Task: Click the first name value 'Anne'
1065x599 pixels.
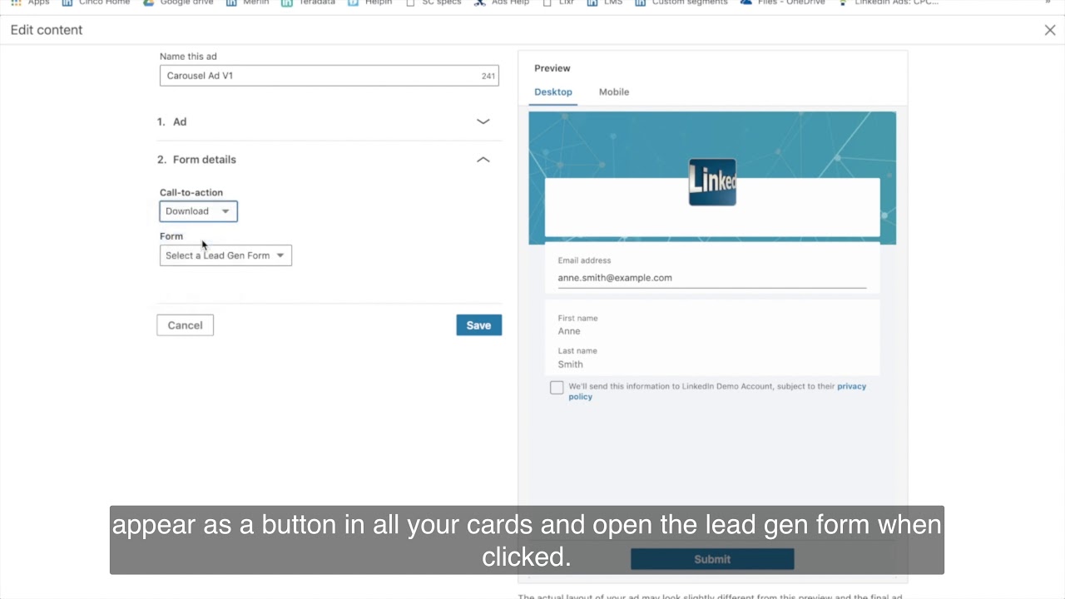Action: click(x=569, y=331)
